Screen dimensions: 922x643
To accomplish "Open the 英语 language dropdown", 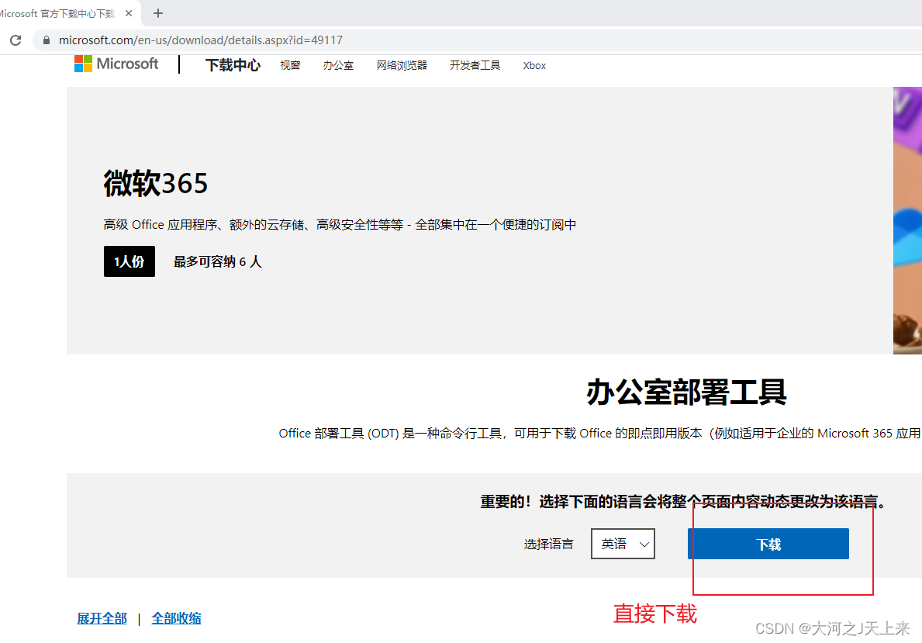I will (x=623, y=544).
